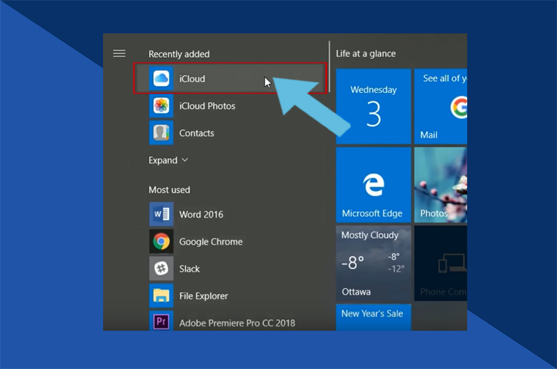
Task: Open the Microsoft Edge tile
Action: [x=373, y=185]
